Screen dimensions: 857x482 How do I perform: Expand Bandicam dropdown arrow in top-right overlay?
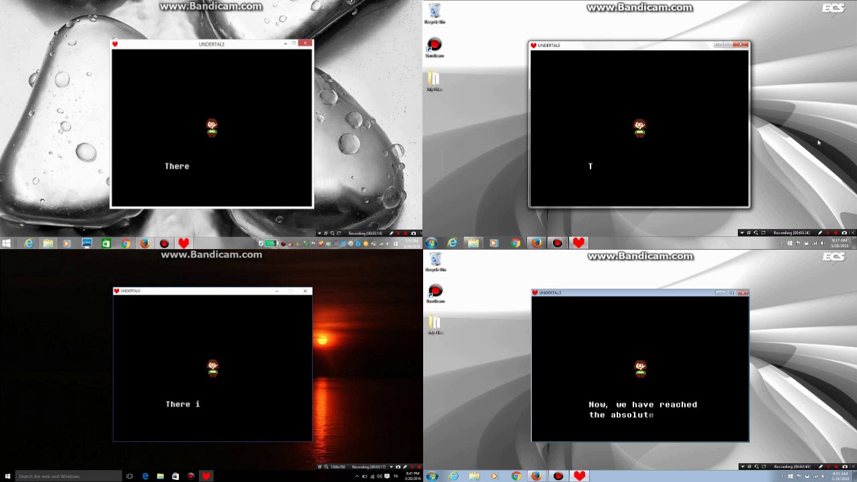pyautogui.click(x=742, y=233)
